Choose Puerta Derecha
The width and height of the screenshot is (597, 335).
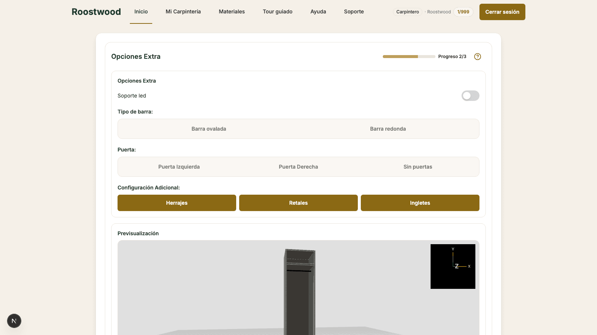click(x=298, y=167)
